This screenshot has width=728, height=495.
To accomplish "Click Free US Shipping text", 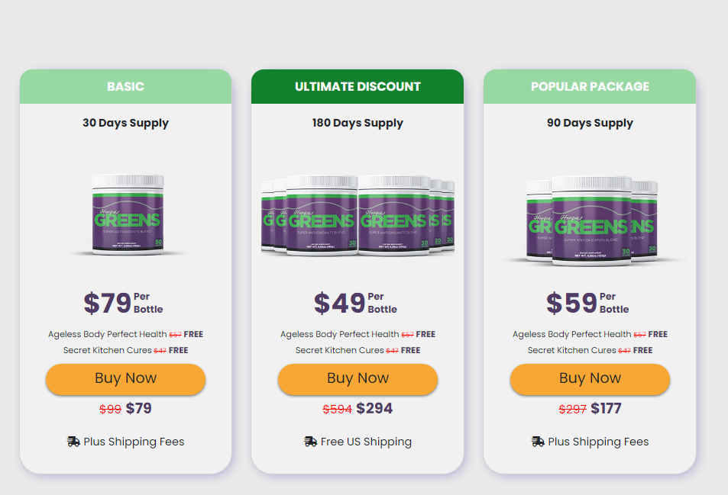I will (x=367, y=442).
